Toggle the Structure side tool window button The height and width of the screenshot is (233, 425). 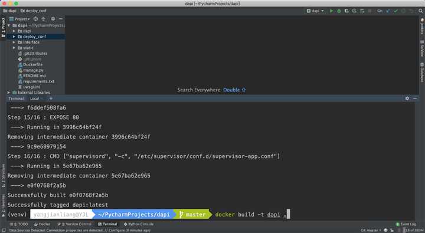coord(3,175)
